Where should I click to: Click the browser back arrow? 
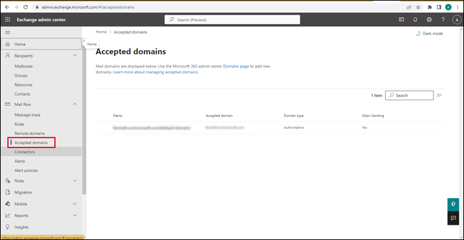(x=7, y=7)
